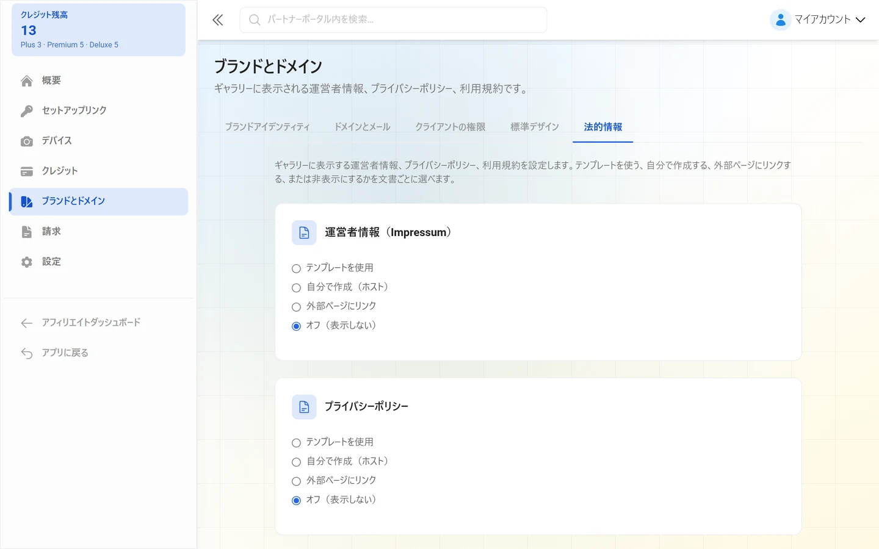Click the key icon for セットアップリンク

[27, 111]
